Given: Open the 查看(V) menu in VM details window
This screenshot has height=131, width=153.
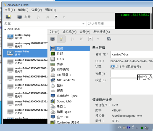Looking at the screenshot, I should pyautogui.click(x=85, y=32).
